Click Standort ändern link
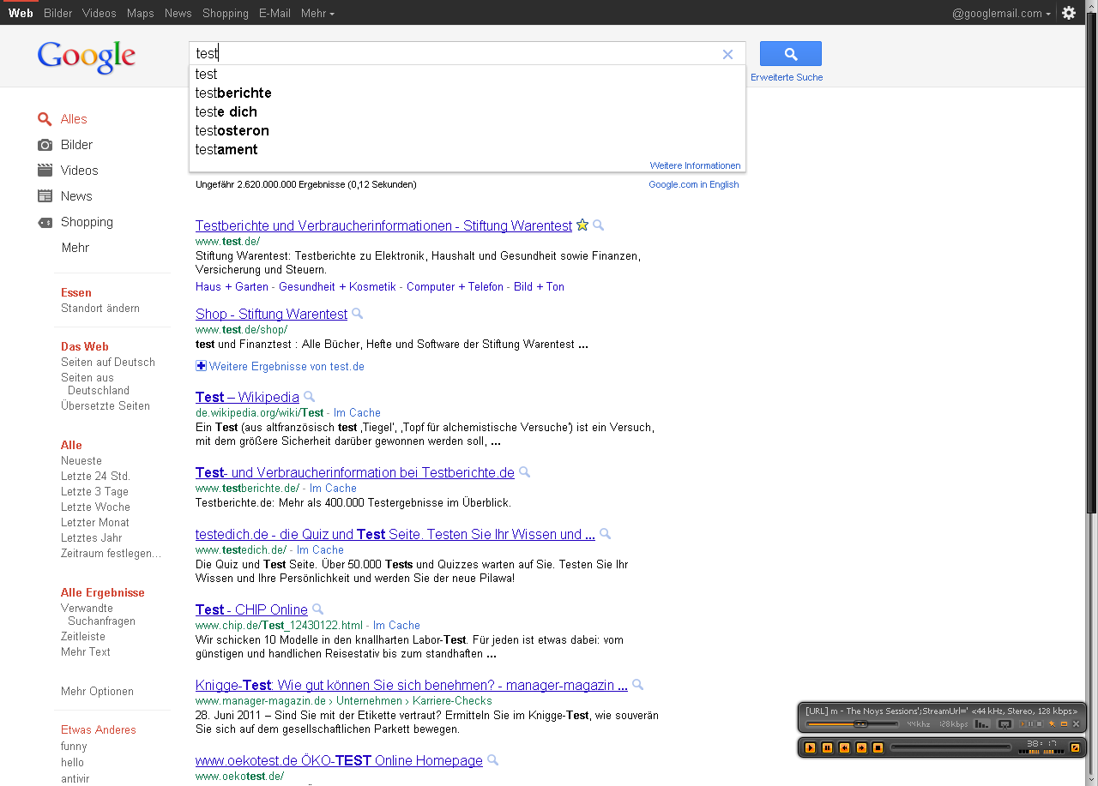Screen dimensions: 1098x786 pos(100,308)
